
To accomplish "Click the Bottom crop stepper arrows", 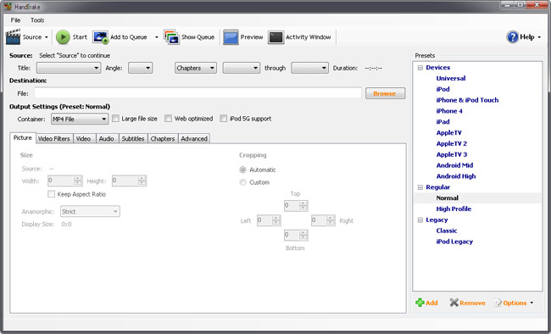I will 303,235.
